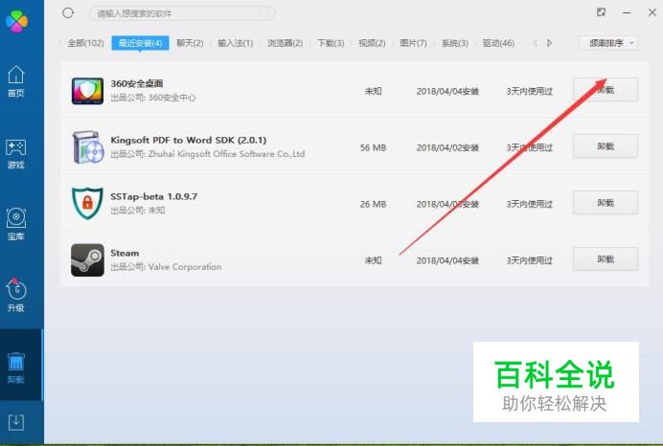Click the 360安全桌面 app icon
This screenshot has height=446, width=663.
click(87, 91)
